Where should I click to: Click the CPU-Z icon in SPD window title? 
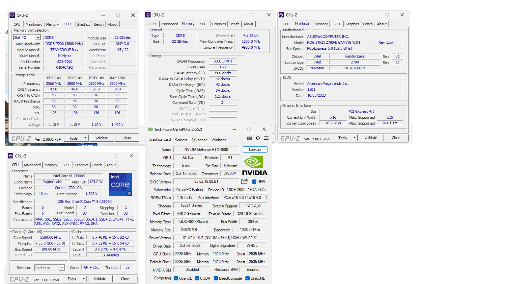tap(12, 15)
